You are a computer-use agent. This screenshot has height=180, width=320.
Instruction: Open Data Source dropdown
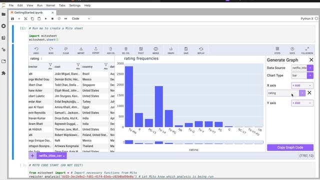tap(310, 68)
